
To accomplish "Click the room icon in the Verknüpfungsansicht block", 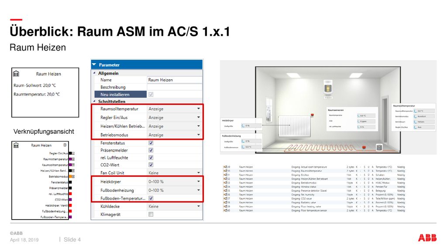I will (16, 145).
